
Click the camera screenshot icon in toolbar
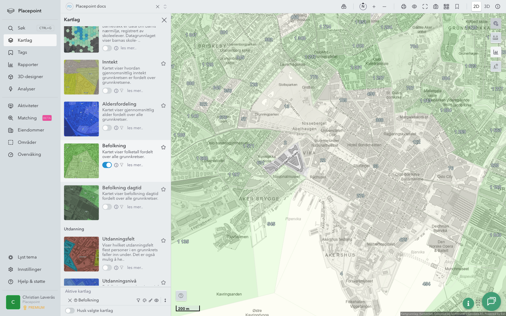pos(436,7)
